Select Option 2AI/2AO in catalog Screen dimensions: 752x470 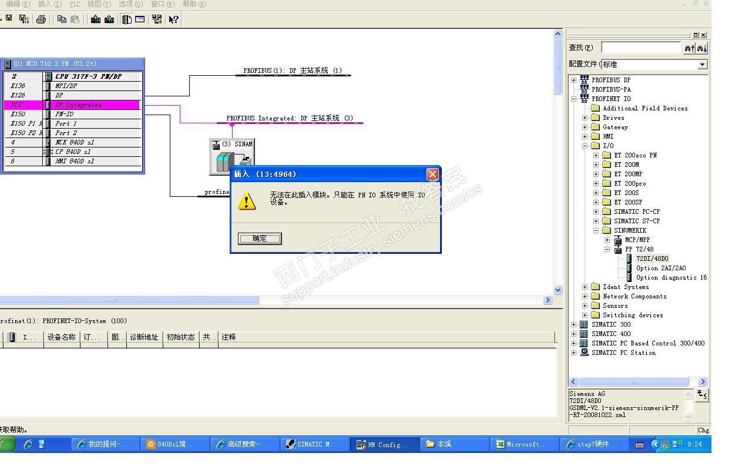pos(661,268)
